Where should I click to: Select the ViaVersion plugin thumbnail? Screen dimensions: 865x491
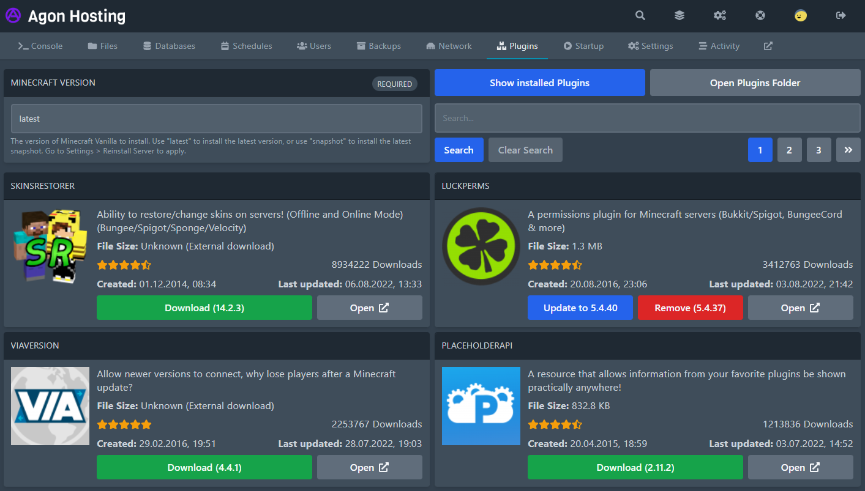pyautogui.click(x=50, y=406)
